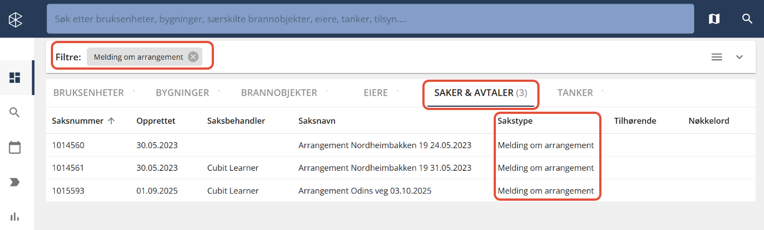Switch to the EIERE tab
764x230 pixels.
(376, 93)
